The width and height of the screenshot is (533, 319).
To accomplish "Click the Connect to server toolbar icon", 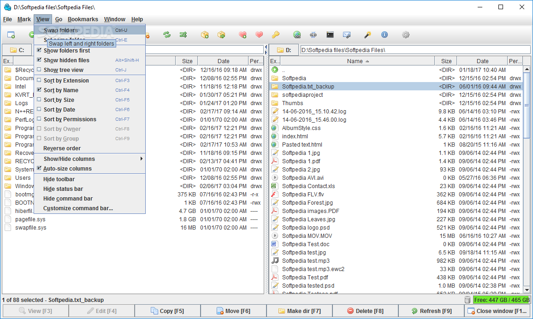I will (x=297, y=35).
